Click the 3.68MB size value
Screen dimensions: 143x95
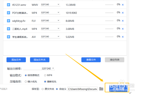pyautogui.click(x=70, y=29)
